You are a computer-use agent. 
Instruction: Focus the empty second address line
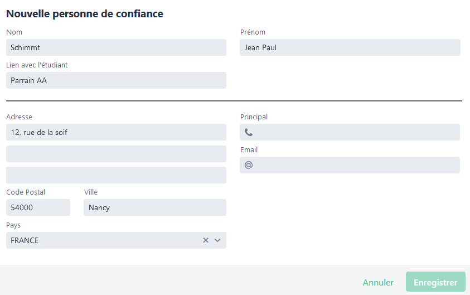[x=116, y=154]
